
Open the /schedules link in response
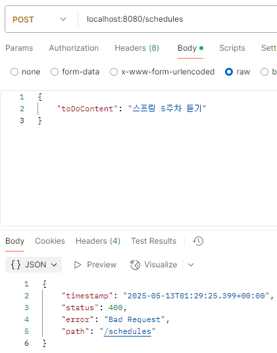click(x=128, y=331)
